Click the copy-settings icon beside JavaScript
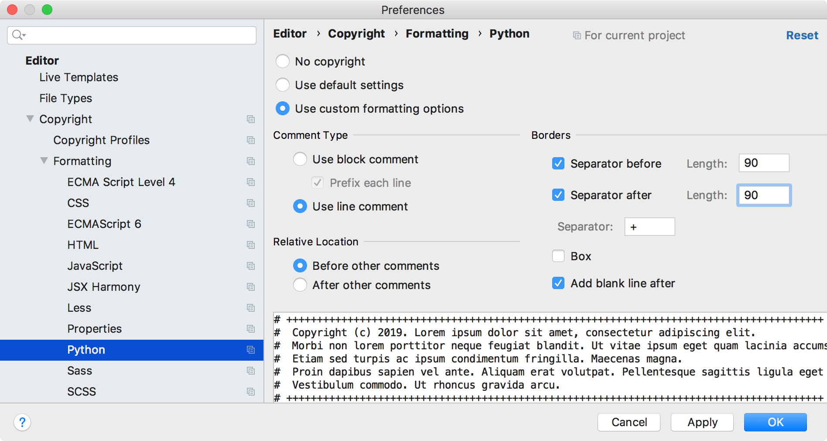The height and width of the screenshot is (441, 827). coord(251,266)
